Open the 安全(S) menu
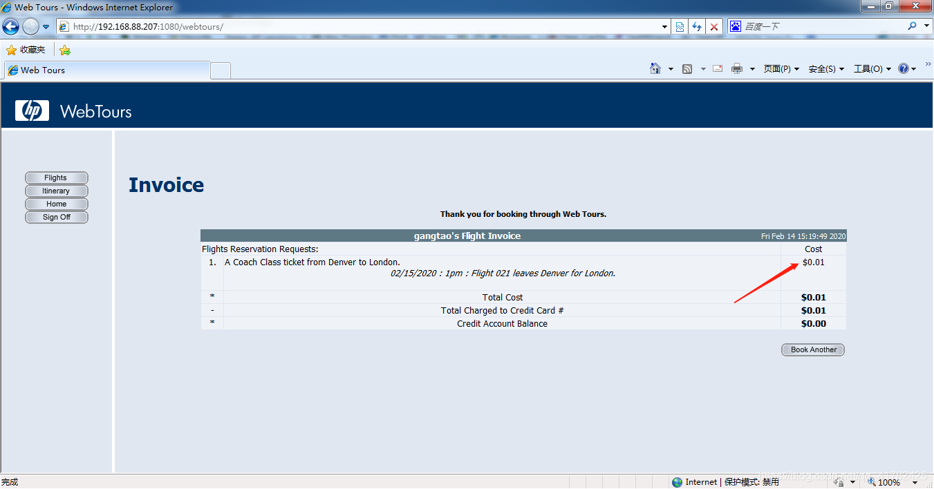 click(826, 69)
